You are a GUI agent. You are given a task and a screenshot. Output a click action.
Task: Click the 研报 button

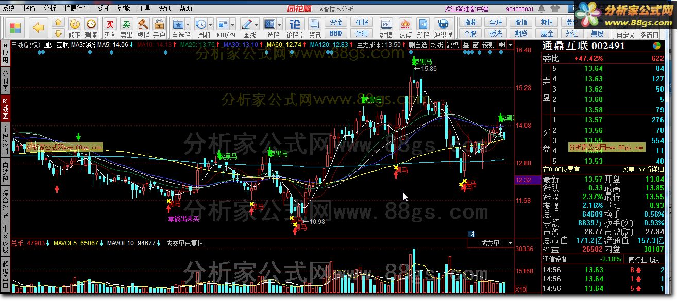tap(362, 23)
